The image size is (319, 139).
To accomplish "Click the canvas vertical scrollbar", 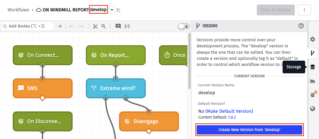I will (190, 61).
